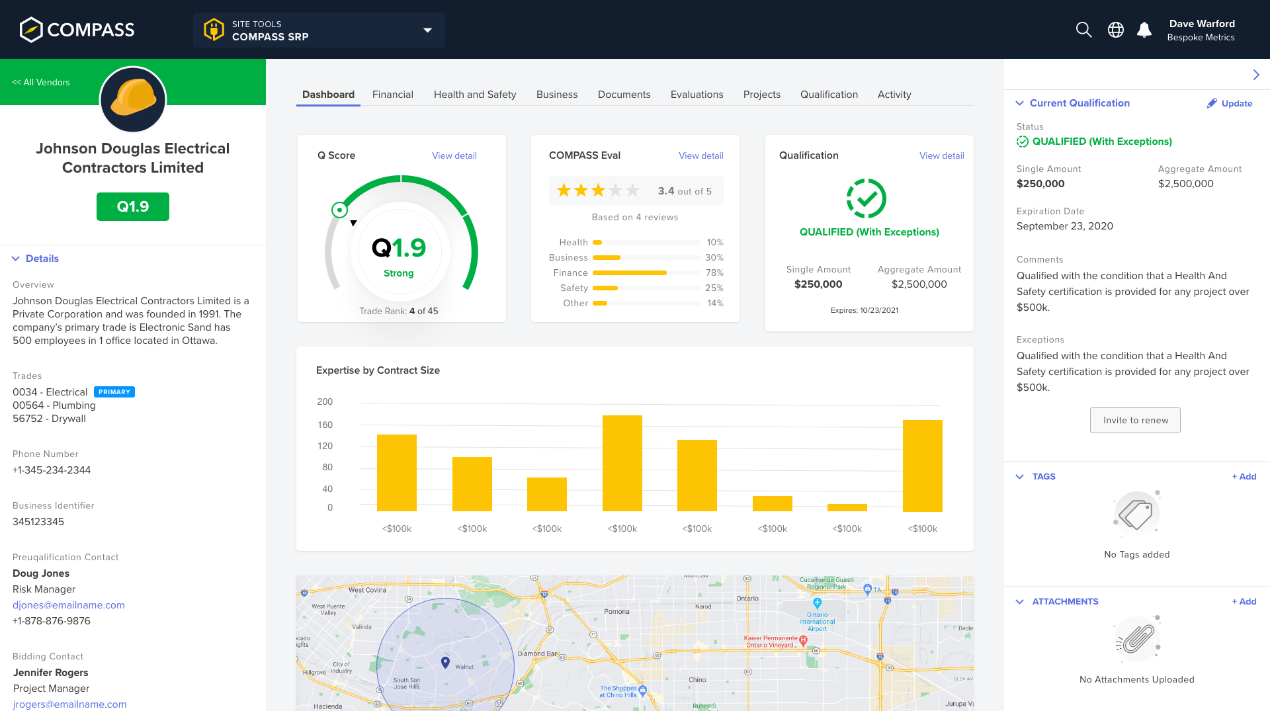
Task: Open the Evaluations tab
Action: click(697, 95)
